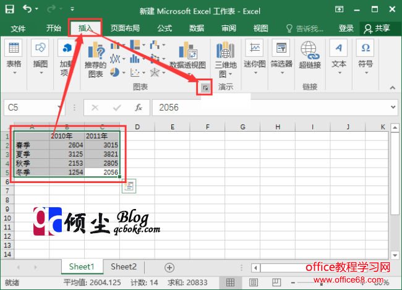This screenshot has width=402, height=290.
Task: Expand line chart dropdown arrow
Action: [124, 59]
